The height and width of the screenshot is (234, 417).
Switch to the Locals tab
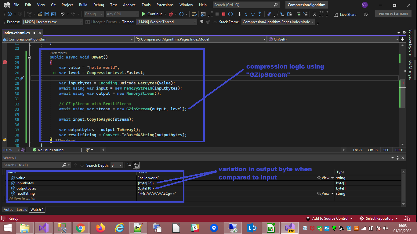22,210
